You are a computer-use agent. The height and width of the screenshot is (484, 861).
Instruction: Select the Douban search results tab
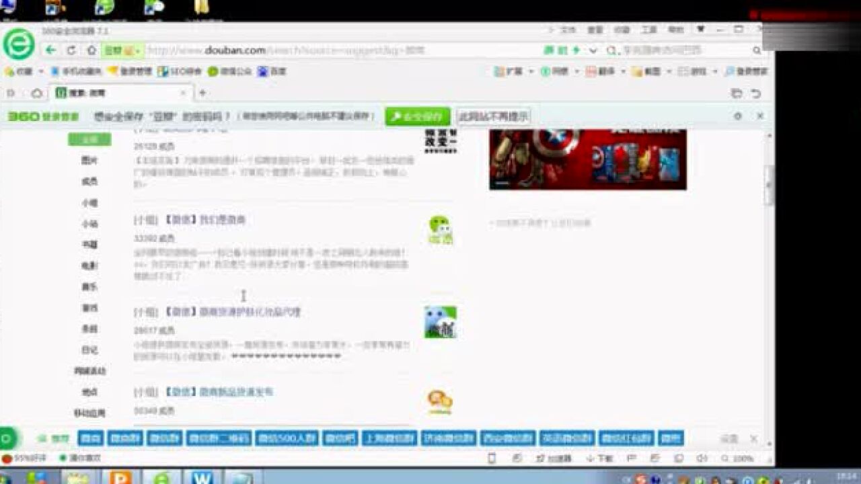click(121, 93)
